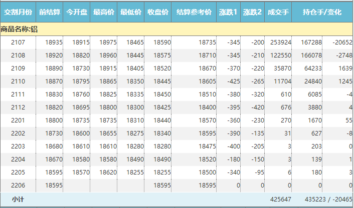Viewport: 354px width, 208px height.
Task: Click the volume cell showing 253924
Action: pos(280,43)
